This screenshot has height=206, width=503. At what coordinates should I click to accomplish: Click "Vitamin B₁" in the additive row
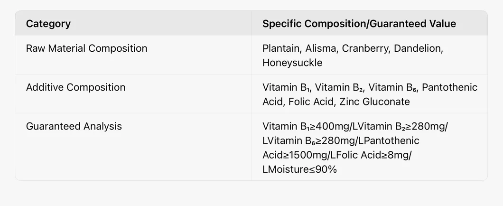[286, 87]
